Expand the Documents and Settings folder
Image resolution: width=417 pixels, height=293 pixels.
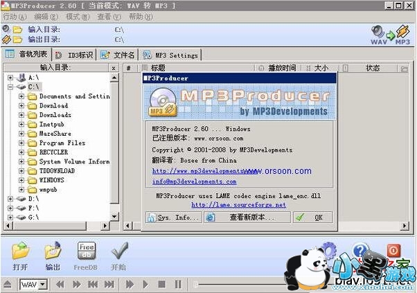coord(21,96)
